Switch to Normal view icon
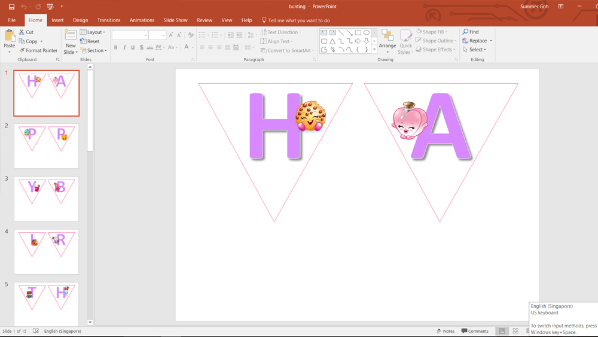 502,331
